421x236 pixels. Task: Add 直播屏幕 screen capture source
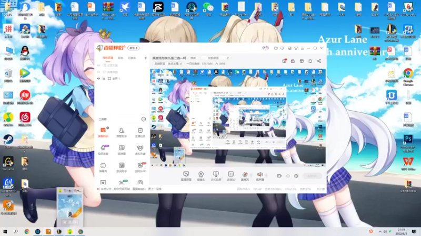(x=186, y=176)
